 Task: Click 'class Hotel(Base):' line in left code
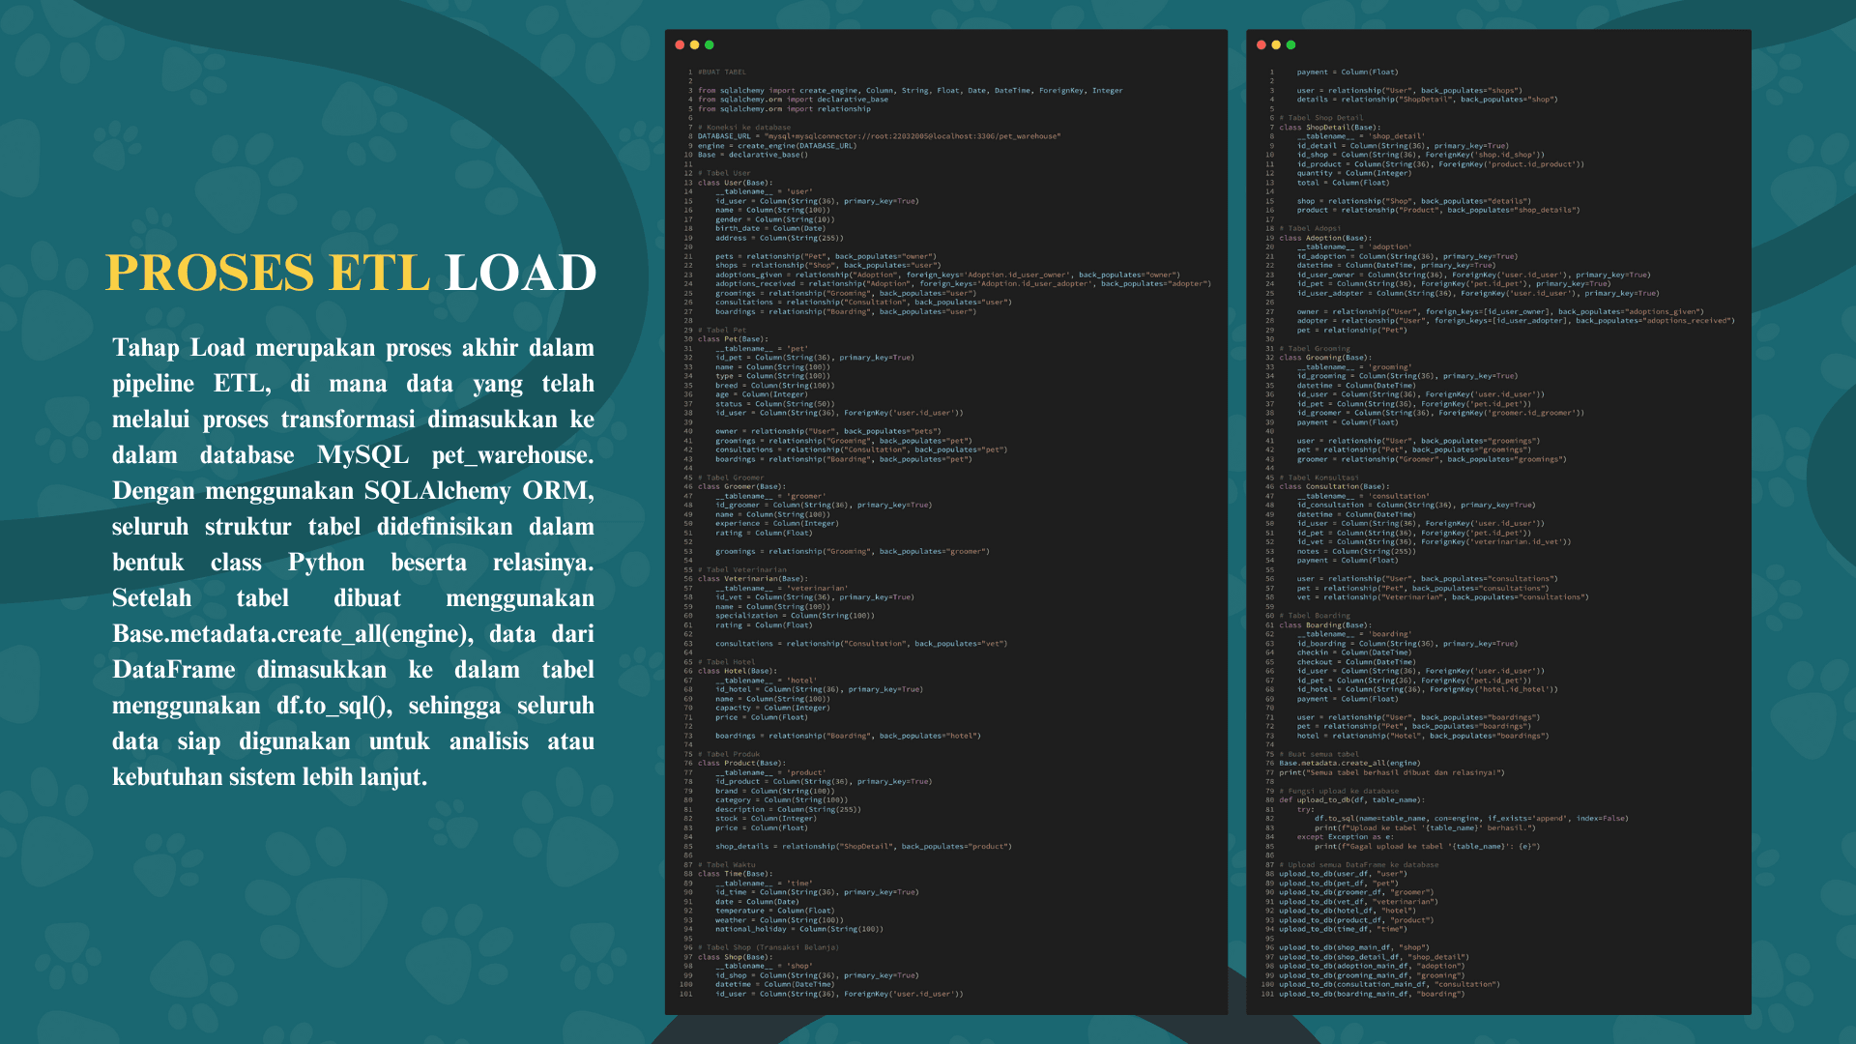tap(737, 671)
